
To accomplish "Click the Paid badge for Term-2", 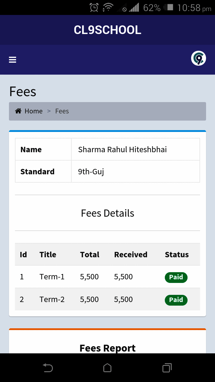I will pos(176,300).
